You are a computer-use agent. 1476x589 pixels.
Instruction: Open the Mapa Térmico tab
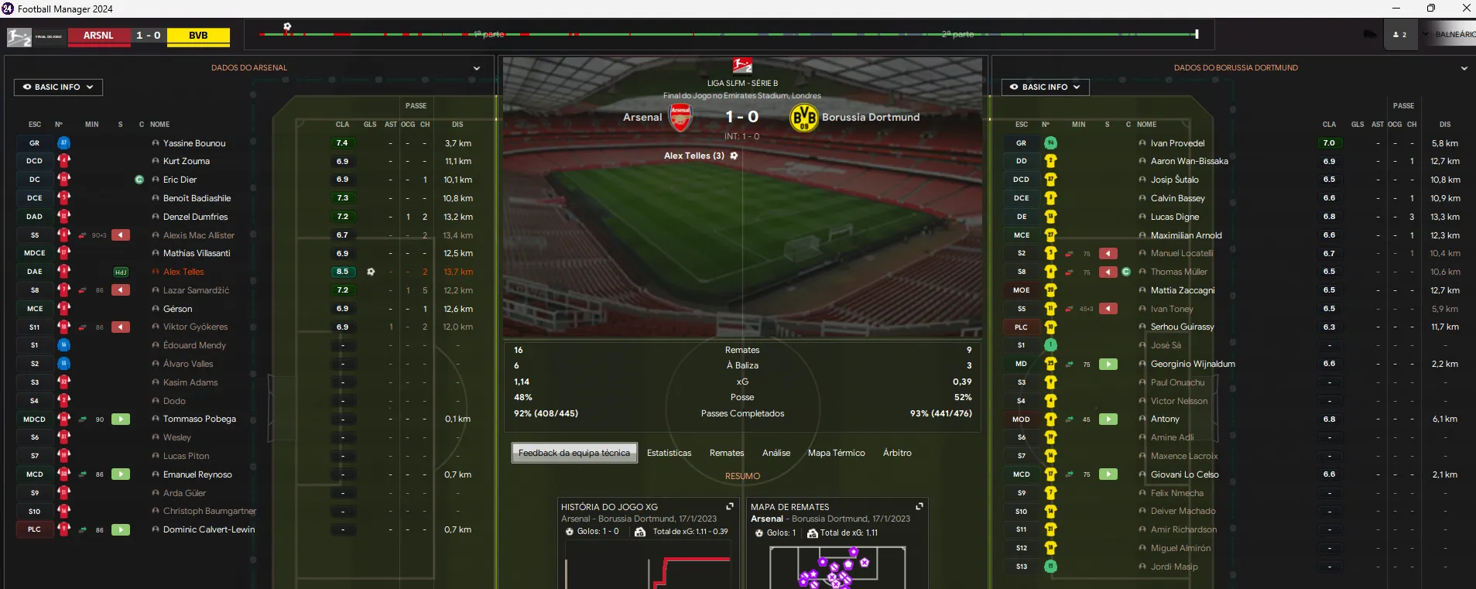coord(836,453)
